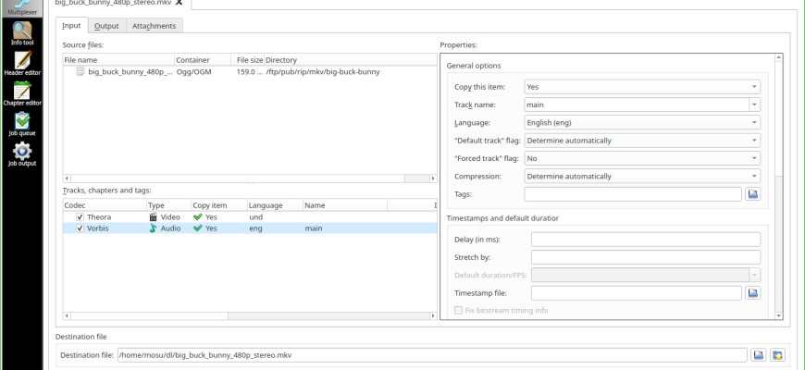
Task: Uncheck the Theora video track checkbox
Action: [x=80, y=217]
